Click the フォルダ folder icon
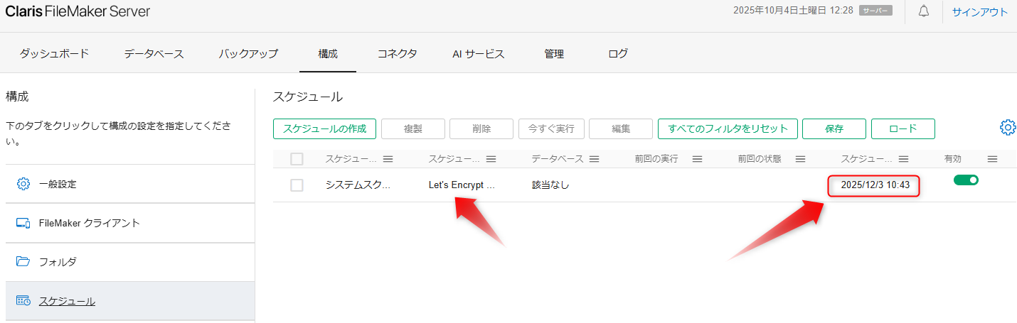1017x323 pixels. [x=23, y=261]
